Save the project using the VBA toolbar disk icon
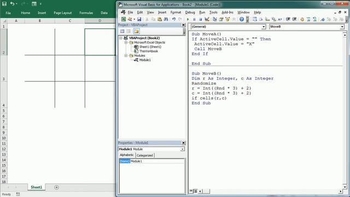The image size is (350, 197). (139, 19)
